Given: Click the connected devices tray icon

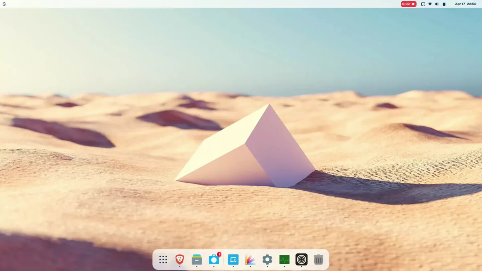Looking at the screenshot, I should [423, 4].
